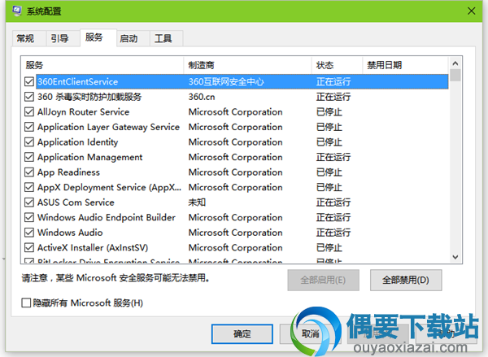Select Windows Audio Endpoint Builder name
488x357 pixels.
[107, 217]
